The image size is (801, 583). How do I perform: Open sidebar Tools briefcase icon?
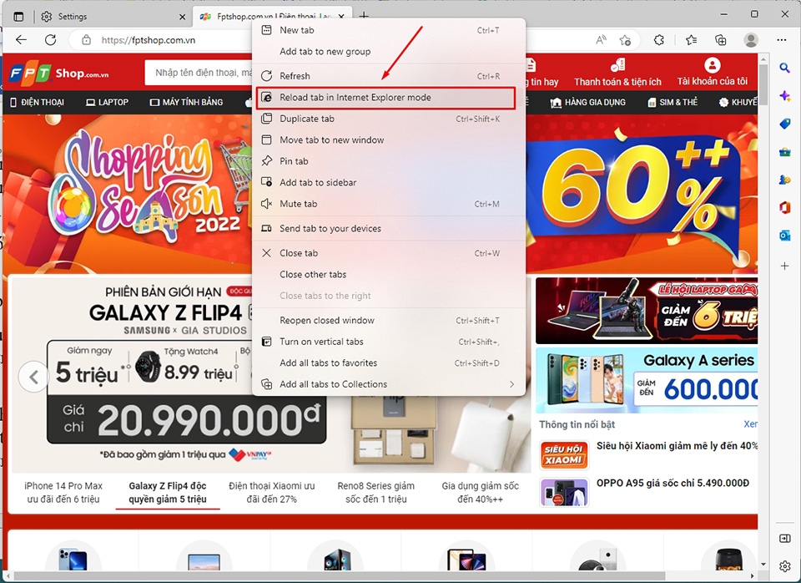(784, 152)
